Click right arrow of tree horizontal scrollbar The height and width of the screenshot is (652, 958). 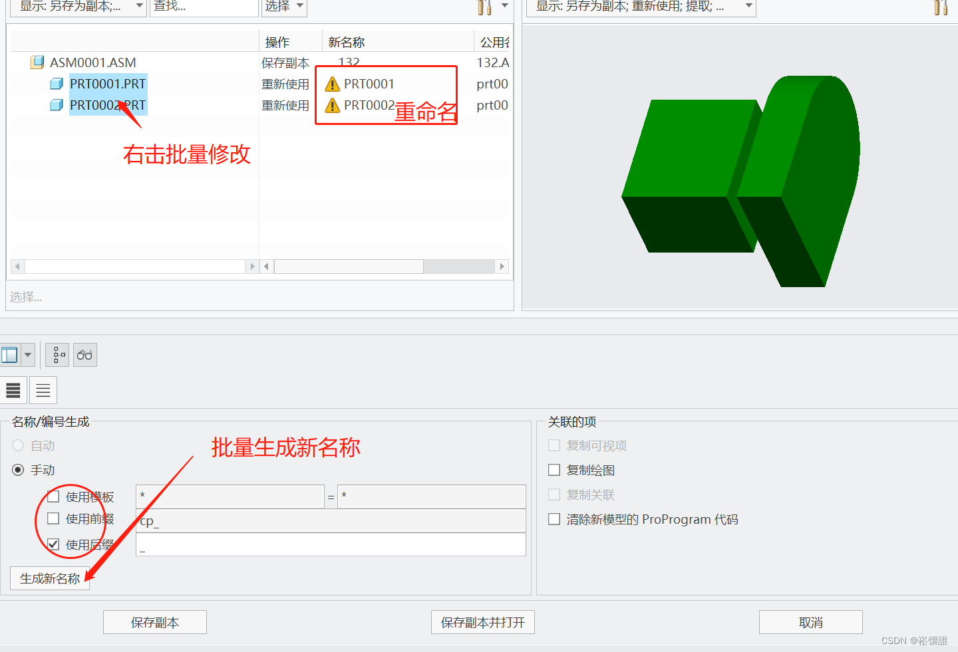click(x=252, y=267)
